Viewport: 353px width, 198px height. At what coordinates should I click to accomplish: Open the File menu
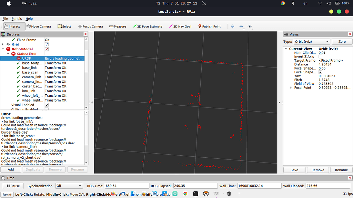5,19
